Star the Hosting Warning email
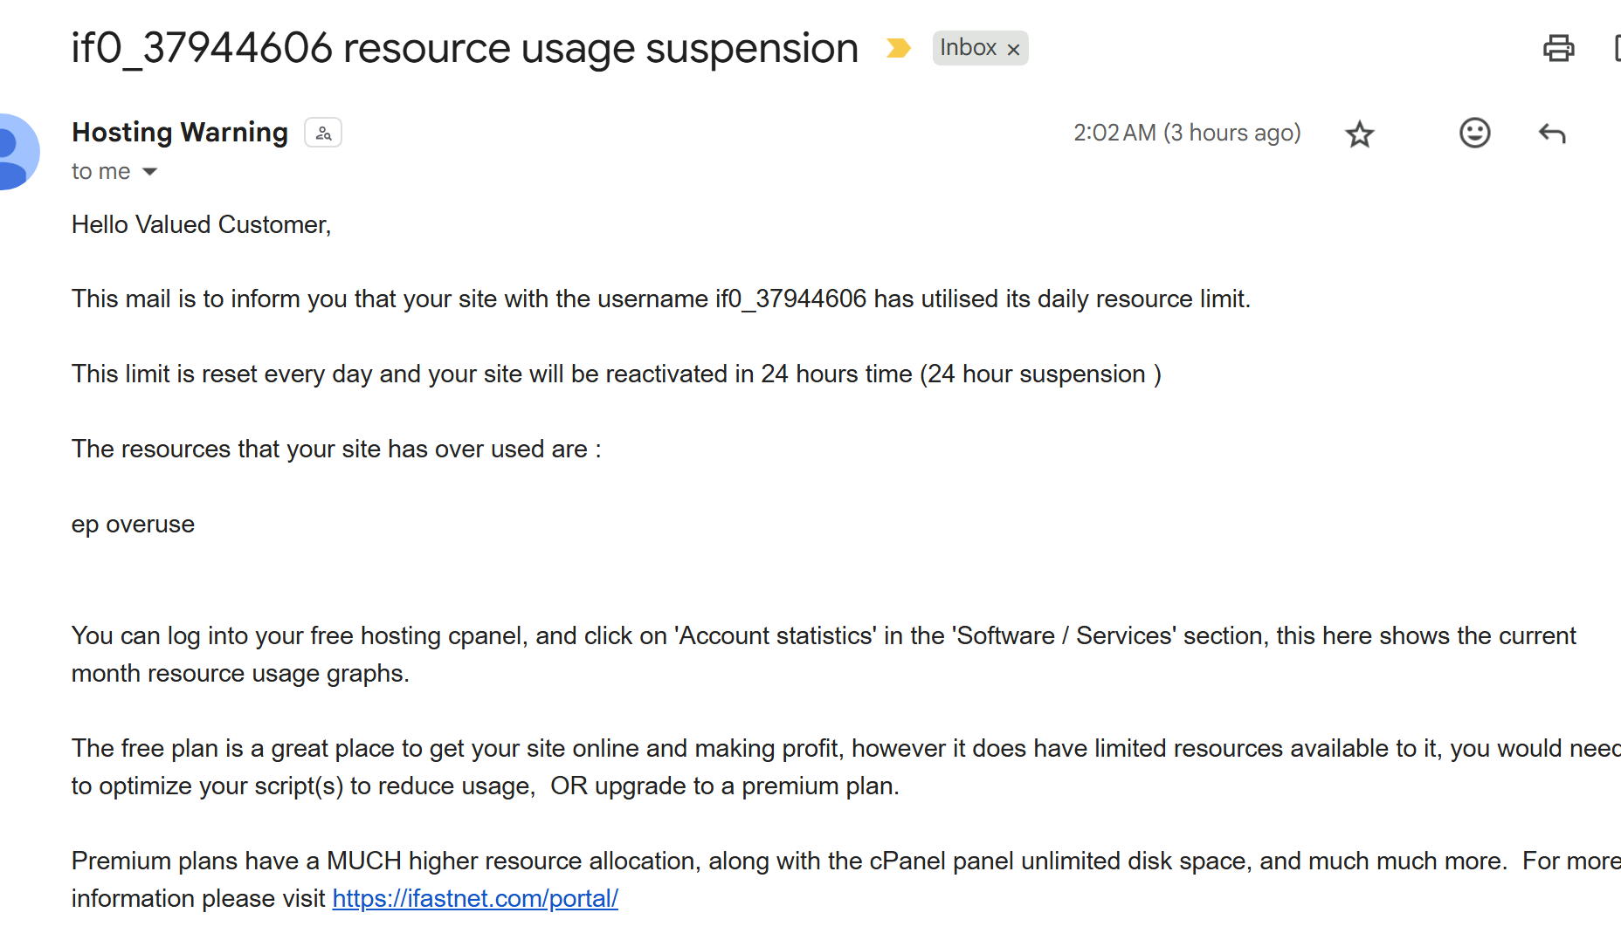 click(x=1359, y=134)
